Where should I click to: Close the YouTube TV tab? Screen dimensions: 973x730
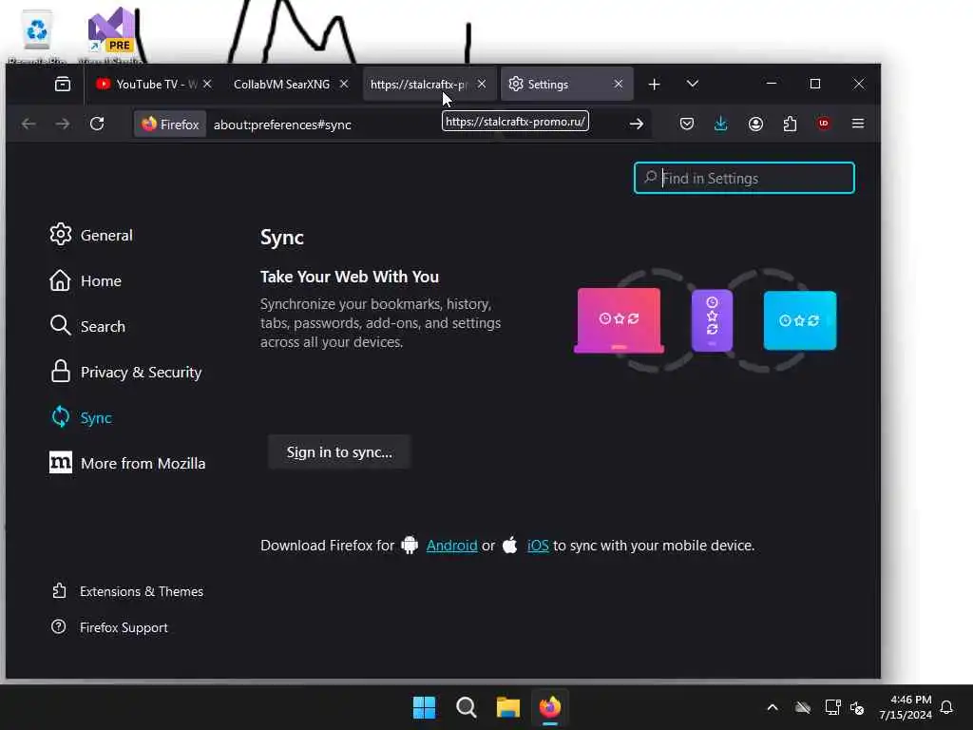(207, 84)
